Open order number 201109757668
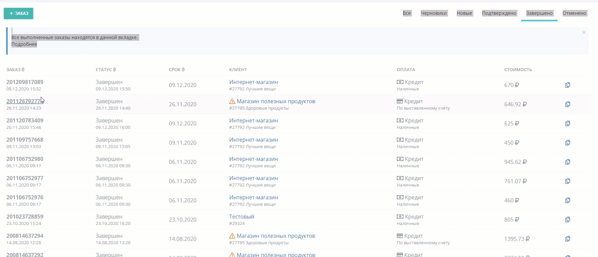Viewport: 598px width, 257px height. tap(25, 140)
